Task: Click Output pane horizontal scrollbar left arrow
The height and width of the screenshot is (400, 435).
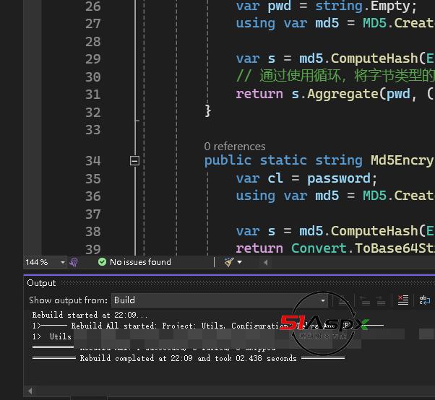Action: (x=30, y=391)
